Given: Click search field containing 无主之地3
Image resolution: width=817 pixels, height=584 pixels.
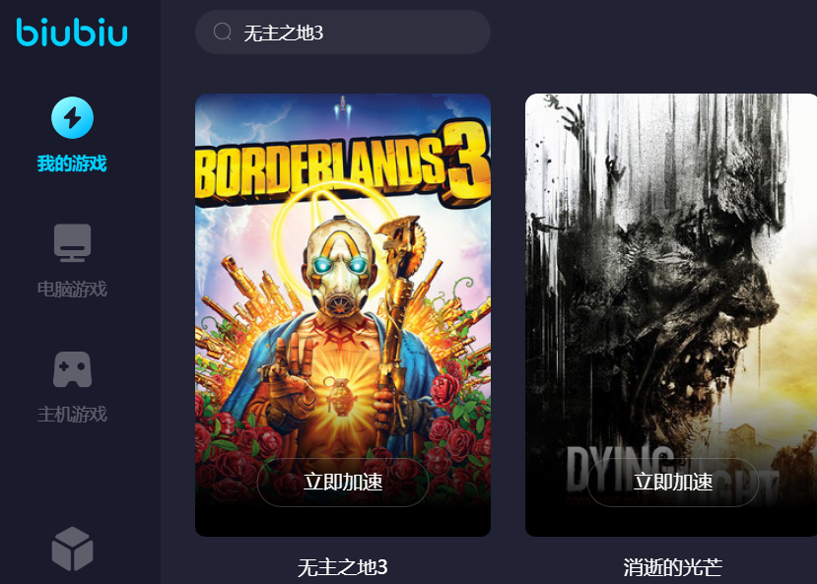Looking at the screenshot, I should [343, 32].
